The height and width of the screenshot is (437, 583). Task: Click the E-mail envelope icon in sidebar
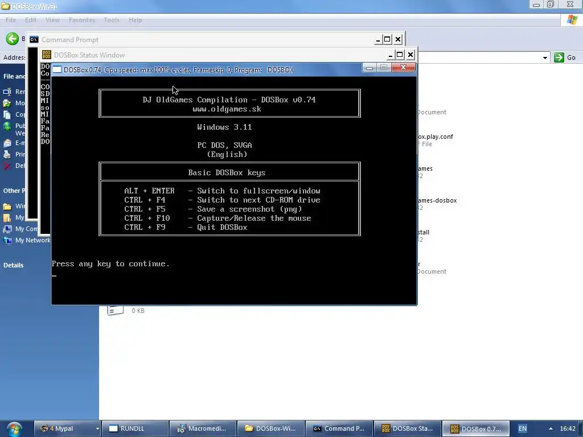[7, 143]
